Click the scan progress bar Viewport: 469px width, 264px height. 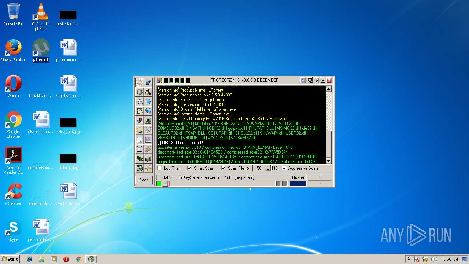click(x=222, y=184)
